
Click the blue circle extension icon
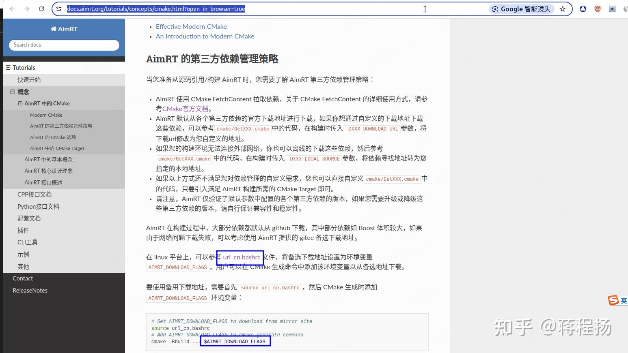point(583,9)
